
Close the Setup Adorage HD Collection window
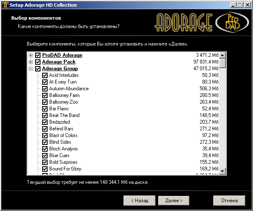(247, 5)
